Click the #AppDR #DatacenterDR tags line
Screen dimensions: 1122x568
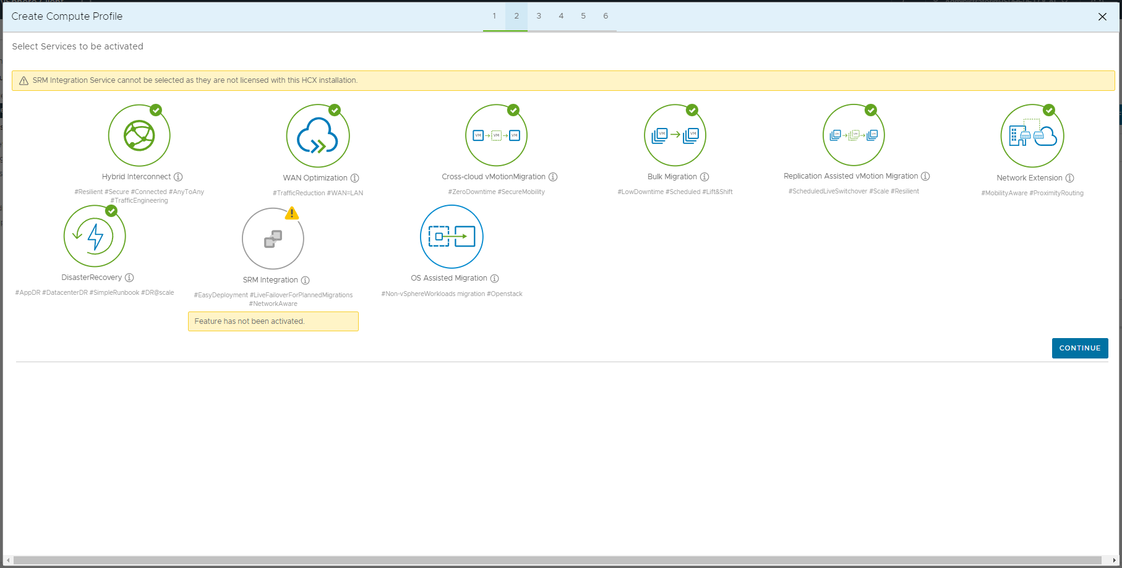click(95, 293)
